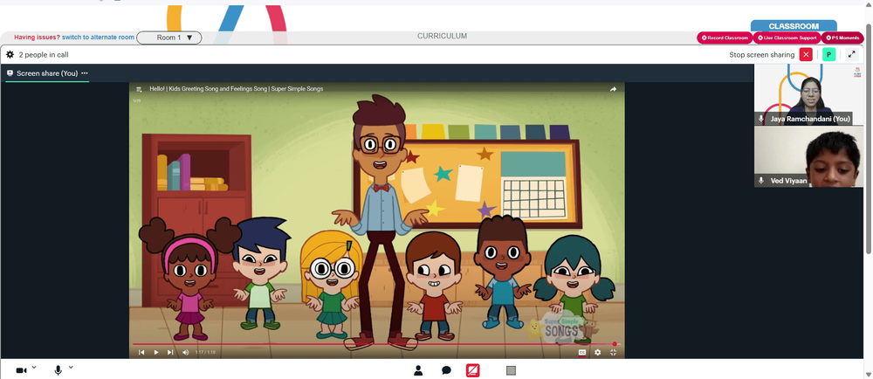The width and height of the screenshot is (873, 379).
Task: Toggle the microphone mute
Action: point(58,370)
